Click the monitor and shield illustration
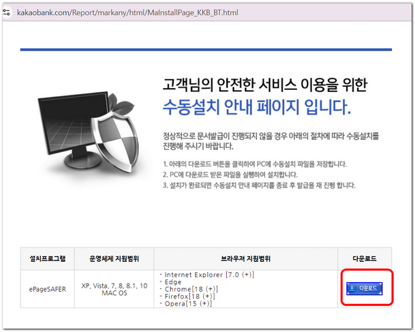Screen dimensions: 415x332 tap(89, 132)
